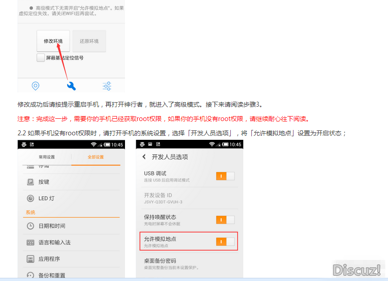Screen dimensions: 388x281
Task: Tap the blue wrench icon in bottom navigation
Action: click(x=71, y=86)
